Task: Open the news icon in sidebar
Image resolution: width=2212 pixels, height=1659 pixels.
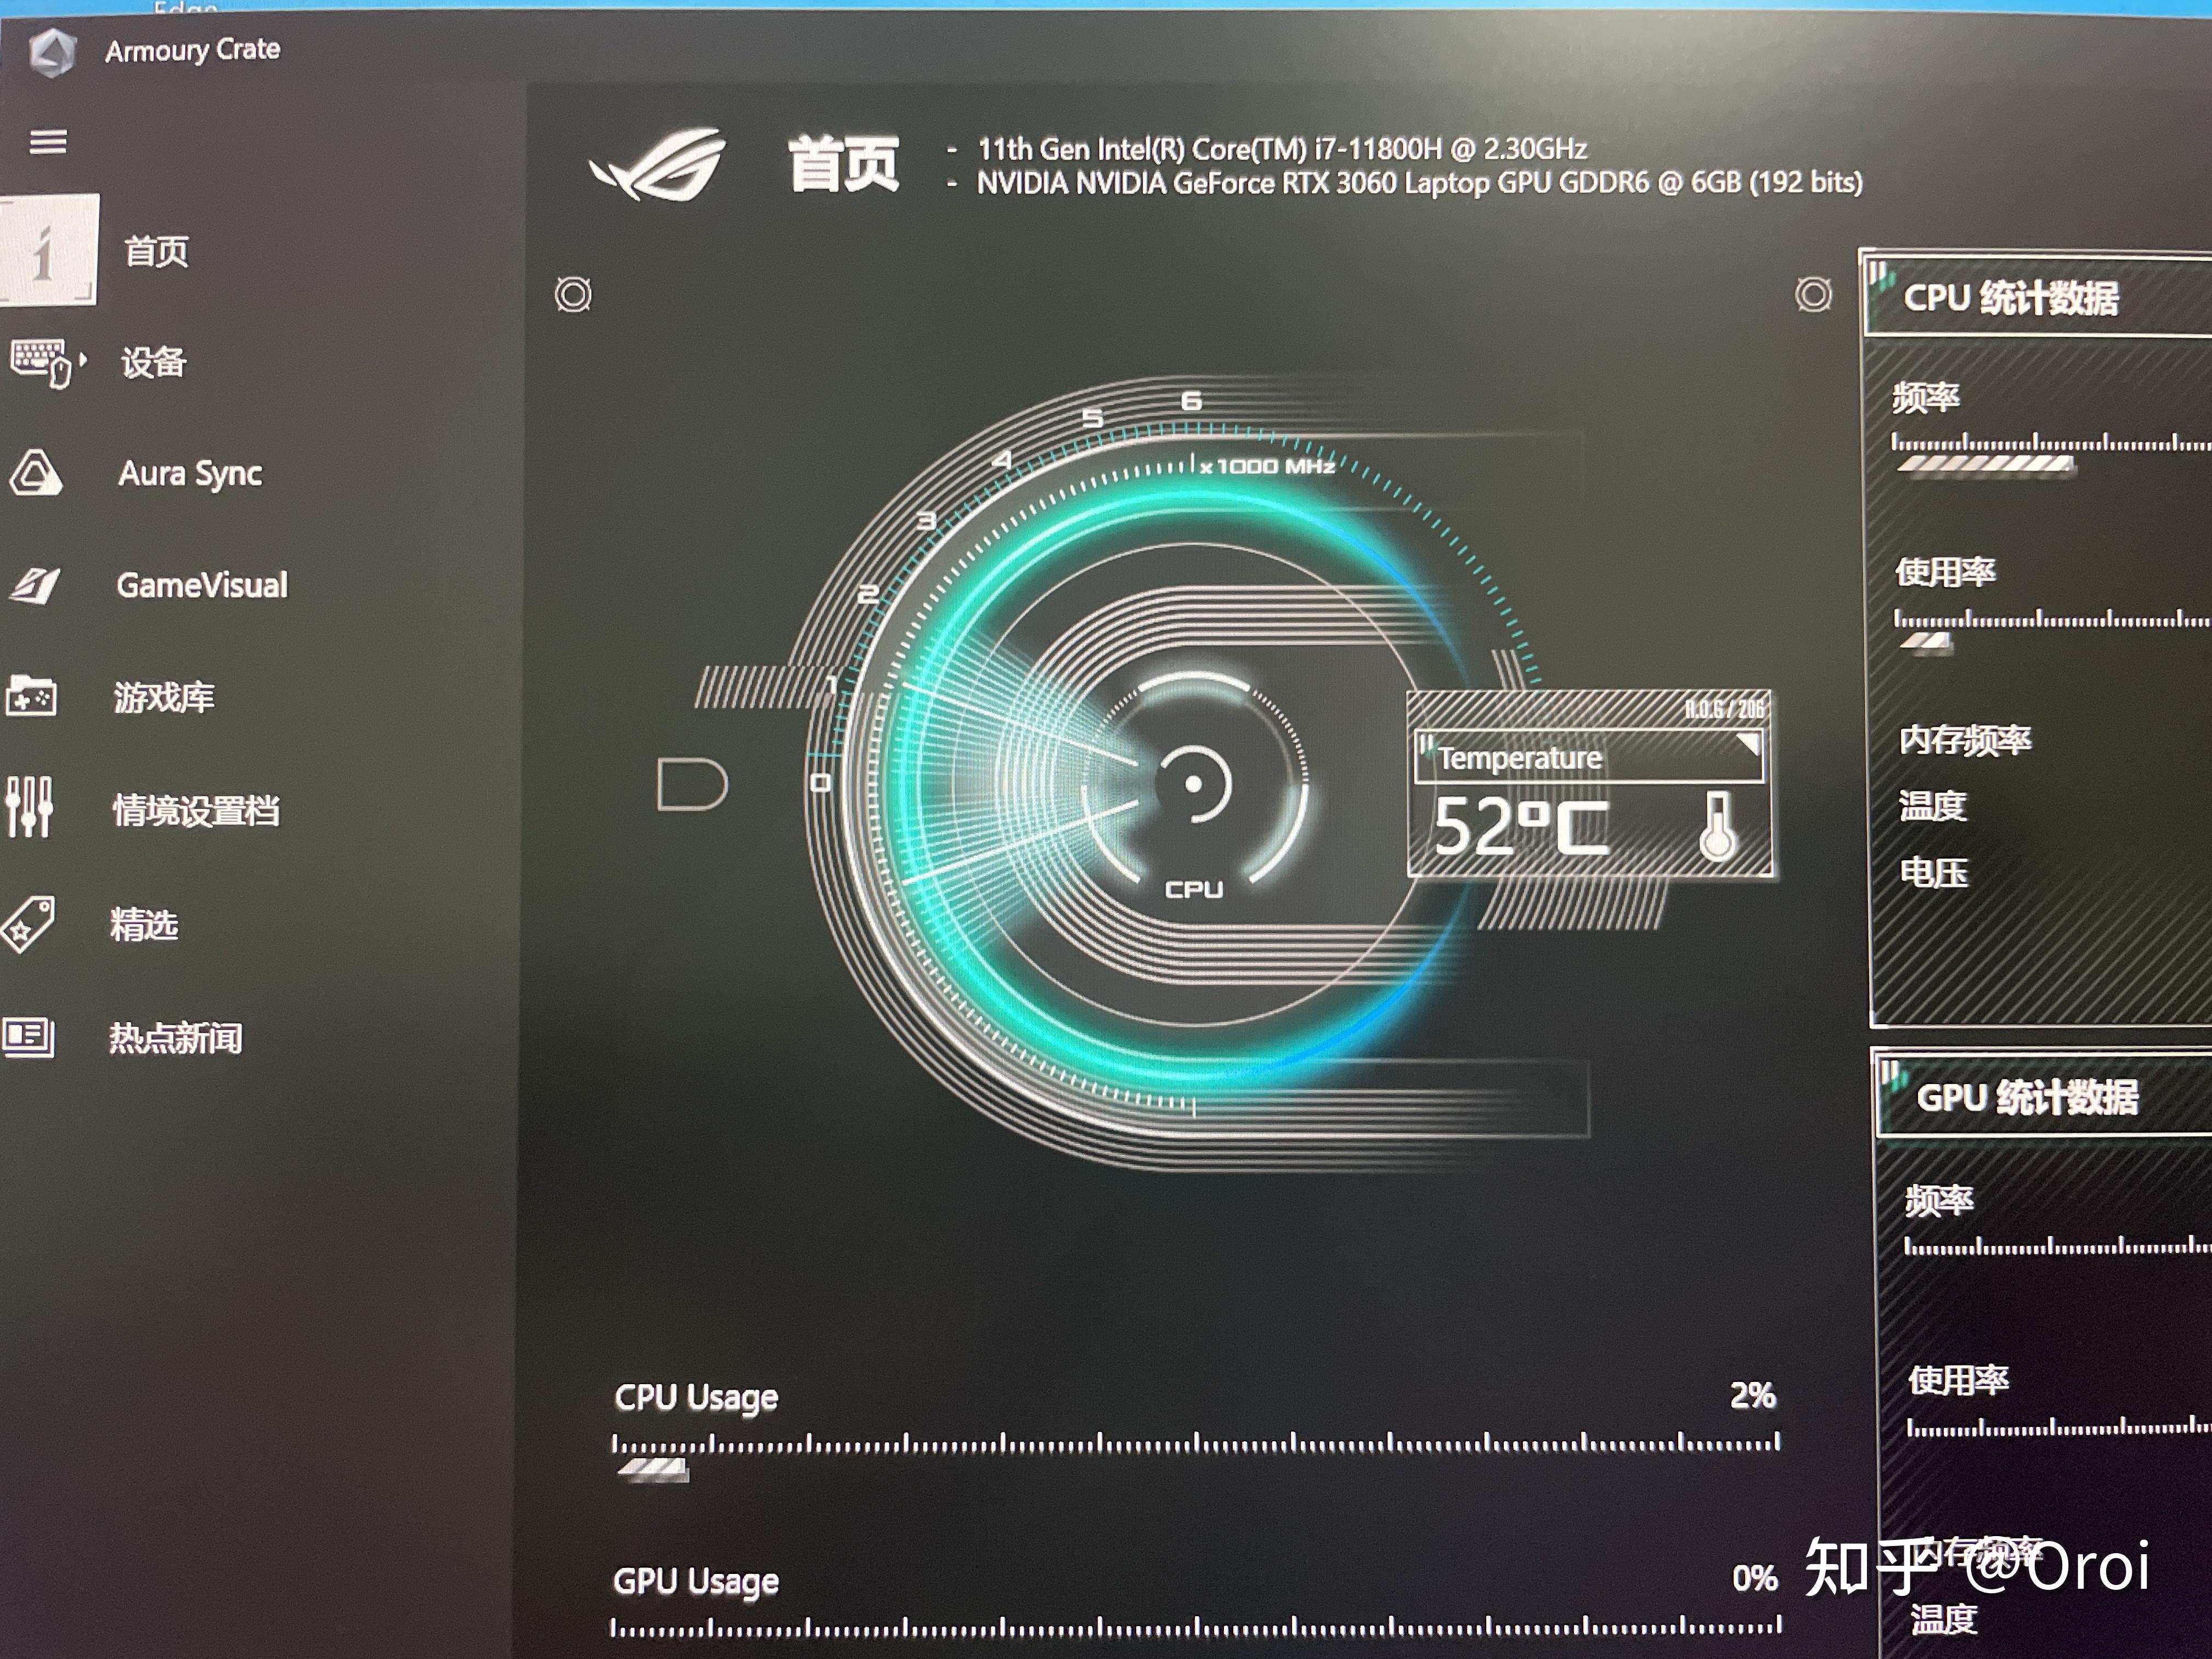Action: [29, 1037]
